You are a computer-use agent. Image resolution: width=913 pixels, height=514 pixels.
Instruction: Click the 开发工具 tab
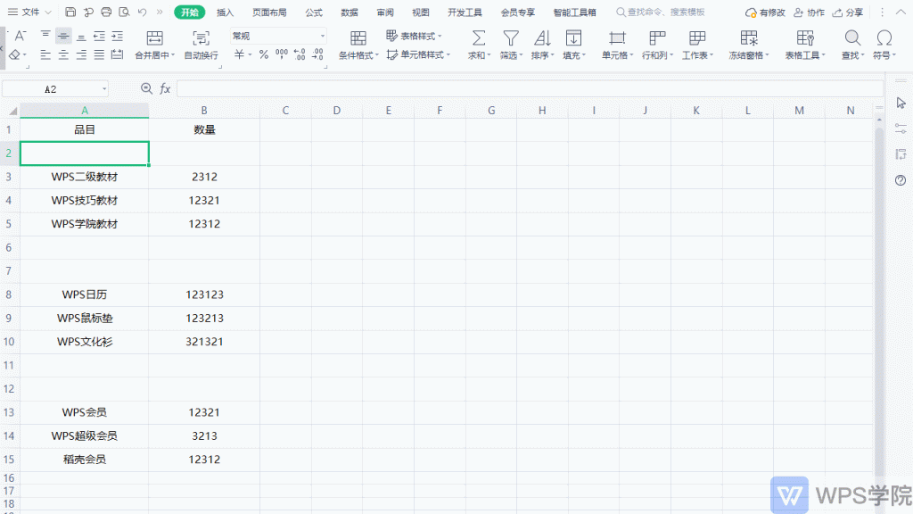[465, 12]
